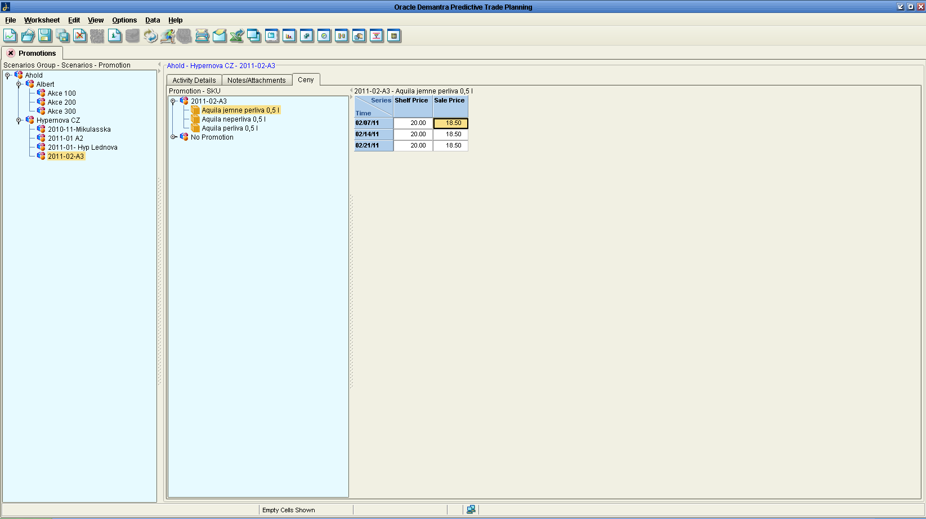
Task: Click the user settings hand icon
Action: pos(359,35)
